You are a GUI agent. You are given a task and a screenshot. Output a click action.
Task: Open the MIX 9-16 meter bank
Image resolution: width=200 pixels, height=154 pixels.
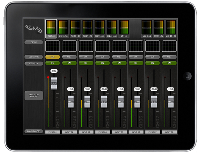point(159,29)
